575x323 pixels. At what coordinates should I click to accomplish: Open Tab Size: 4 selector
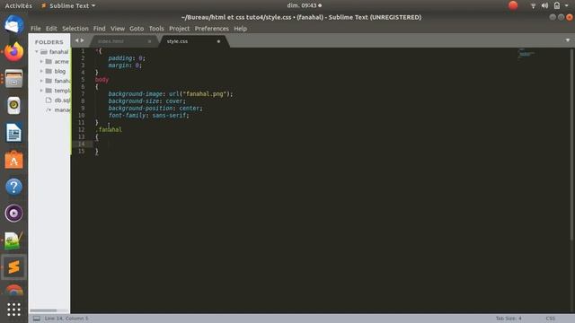[x=509, y=319]
